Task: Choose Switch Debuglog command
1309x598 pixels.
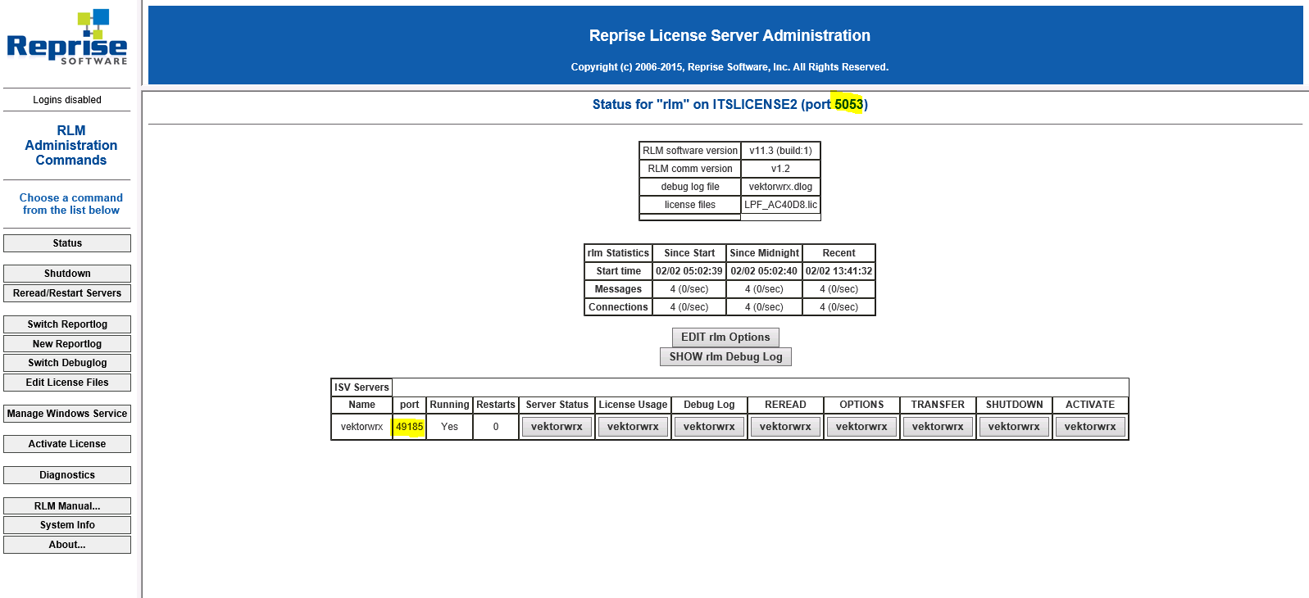Action: point(67,363)
